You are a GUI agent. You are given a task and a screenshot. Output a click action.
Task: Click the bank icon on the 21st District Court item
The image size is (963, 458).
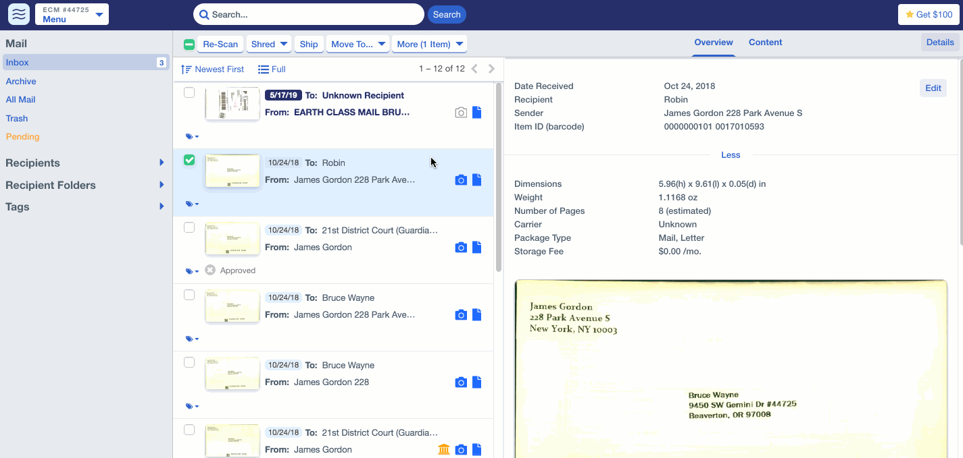[444, 450]
